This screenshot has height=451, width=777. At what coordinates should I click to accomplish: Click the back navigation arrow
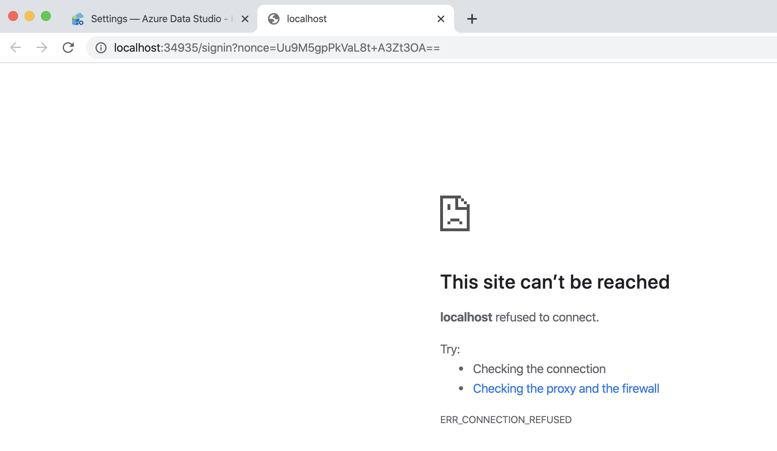16,48
